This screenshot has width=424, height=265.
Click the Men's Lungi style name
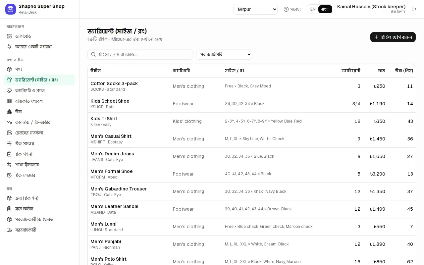(x=103, y=224)
